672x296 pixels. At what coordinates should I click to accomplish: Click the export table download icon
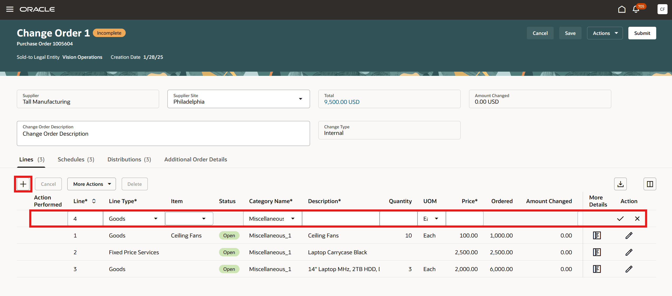(x=620, y=184)
